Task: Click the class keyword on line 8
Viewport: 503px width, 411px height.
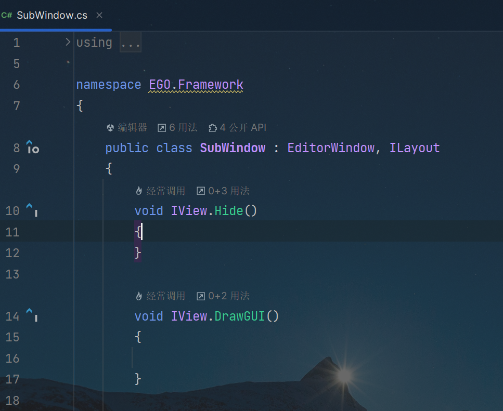Action: click(x=174, y=148)
